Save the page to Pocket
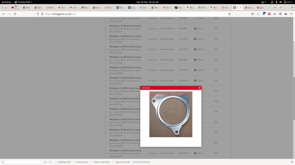 [x=253, y=14]
